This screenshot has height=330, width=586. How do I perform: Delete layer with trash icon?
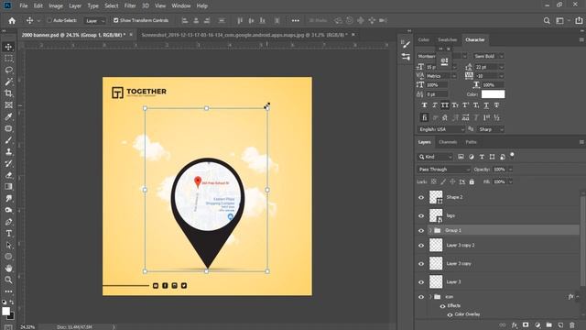pyautogui.click(x=571, y=325)
